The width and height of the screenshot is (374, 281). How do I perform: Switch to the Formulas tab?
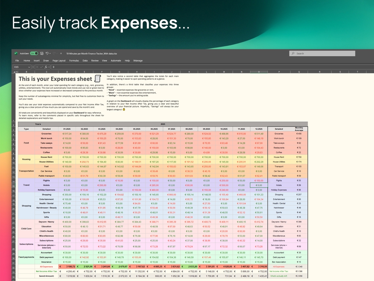tap(74, 60)
